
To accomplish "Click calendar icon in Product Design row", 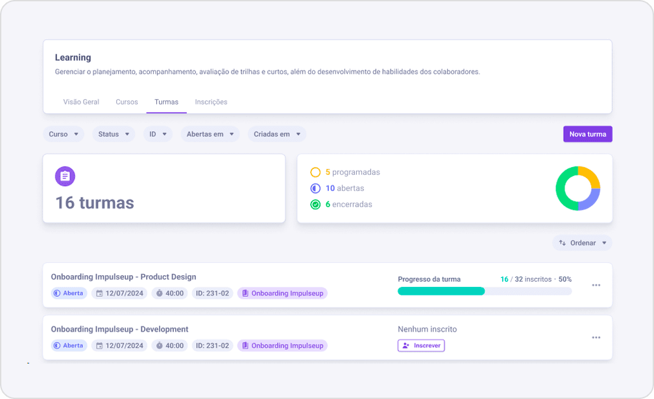I will click(x=99, y=293).
